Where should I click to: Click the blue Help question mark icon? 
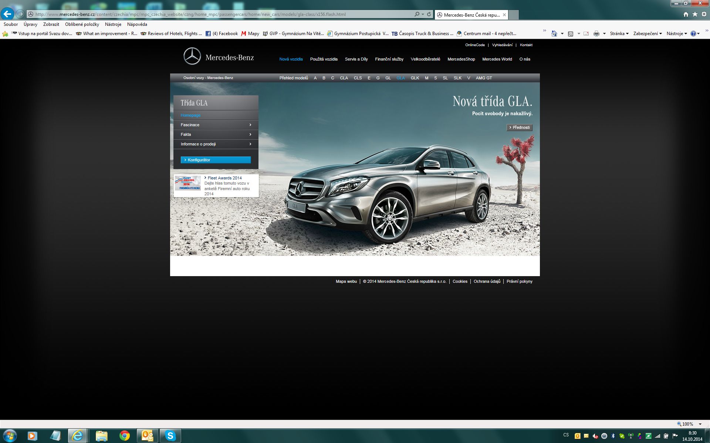(x=693, y=34)
